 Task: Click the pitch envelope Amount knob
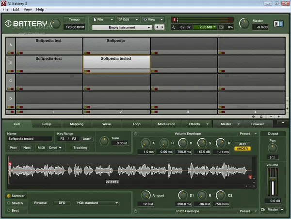pos(146,195)
